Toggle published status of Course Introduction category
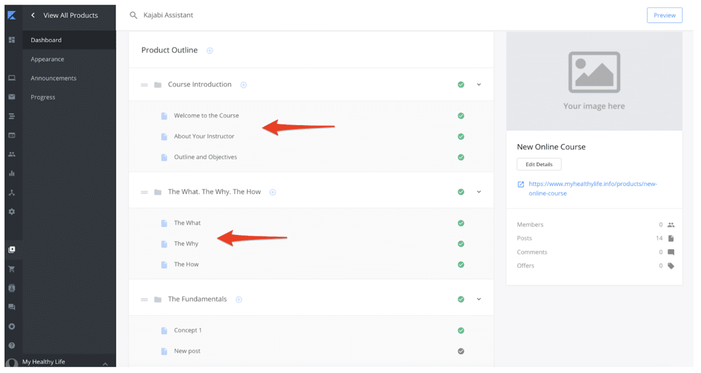Screen dimensions: 701x373 461,84
